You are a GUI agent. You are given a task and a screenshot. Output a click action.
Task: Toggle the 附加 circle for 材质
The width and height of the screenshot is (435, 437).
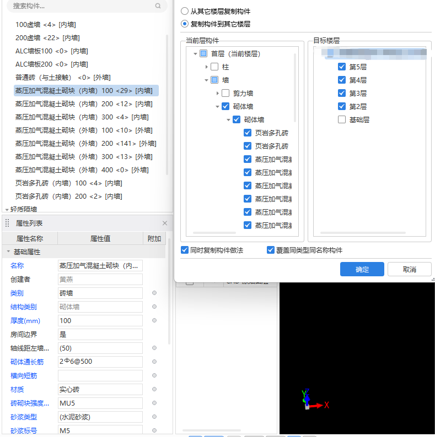(x=154, y=389)
